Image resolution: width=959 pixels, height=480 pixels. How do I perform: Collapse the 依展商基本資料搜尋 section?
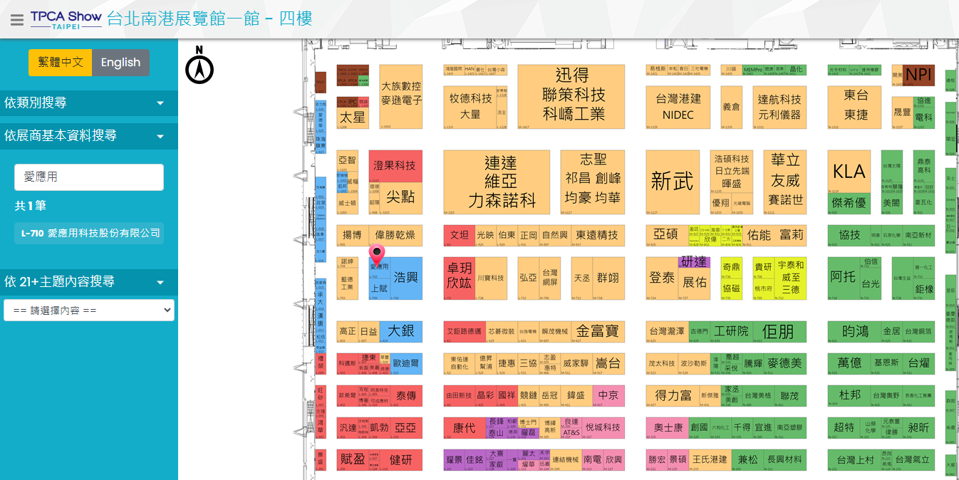point(89,135)
